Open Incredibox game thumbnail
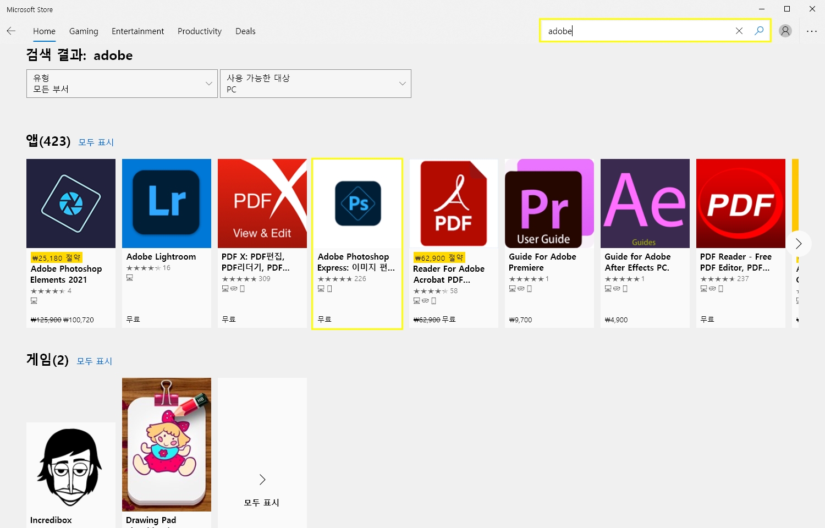This screenshot has height=528, width=825. [x=71, y=467]
